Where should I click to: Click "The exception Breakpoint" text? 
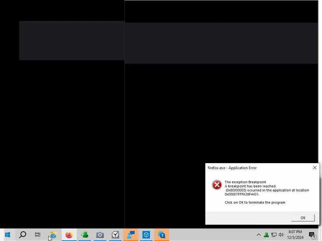[x=245, y=182]
